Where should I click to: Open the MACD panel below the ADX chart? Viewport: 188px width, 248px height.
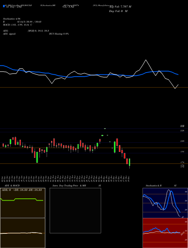23,233
